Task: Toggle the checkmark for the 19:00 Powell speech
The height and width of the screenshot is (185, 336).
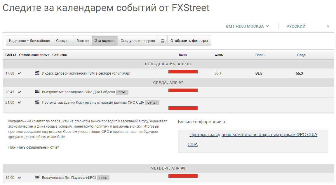Action: tap(20, 177)
